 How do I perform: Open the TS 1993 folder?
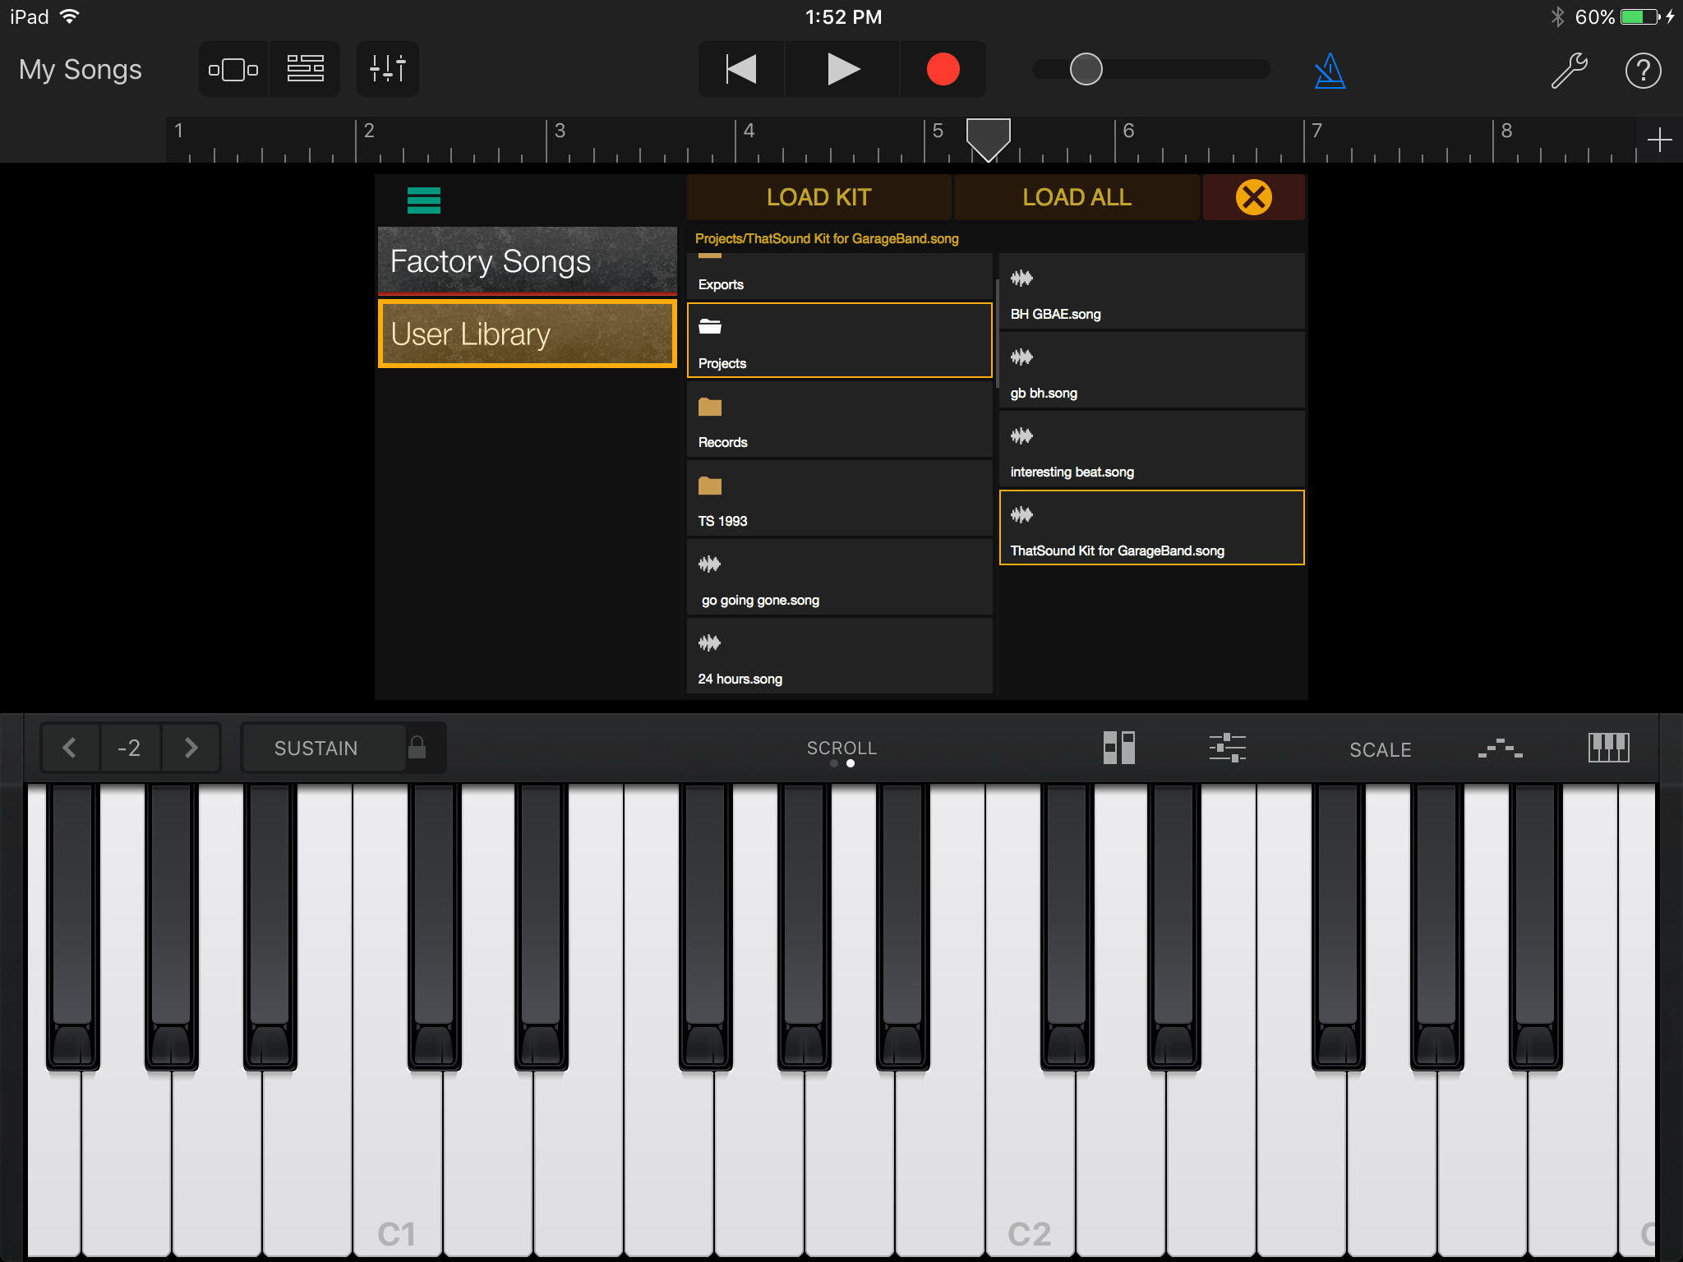pyautogui.click(x=839, y=497)
